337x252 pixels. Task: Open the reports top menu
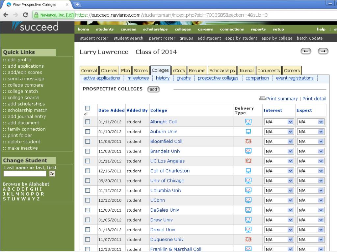click(258, 29)
